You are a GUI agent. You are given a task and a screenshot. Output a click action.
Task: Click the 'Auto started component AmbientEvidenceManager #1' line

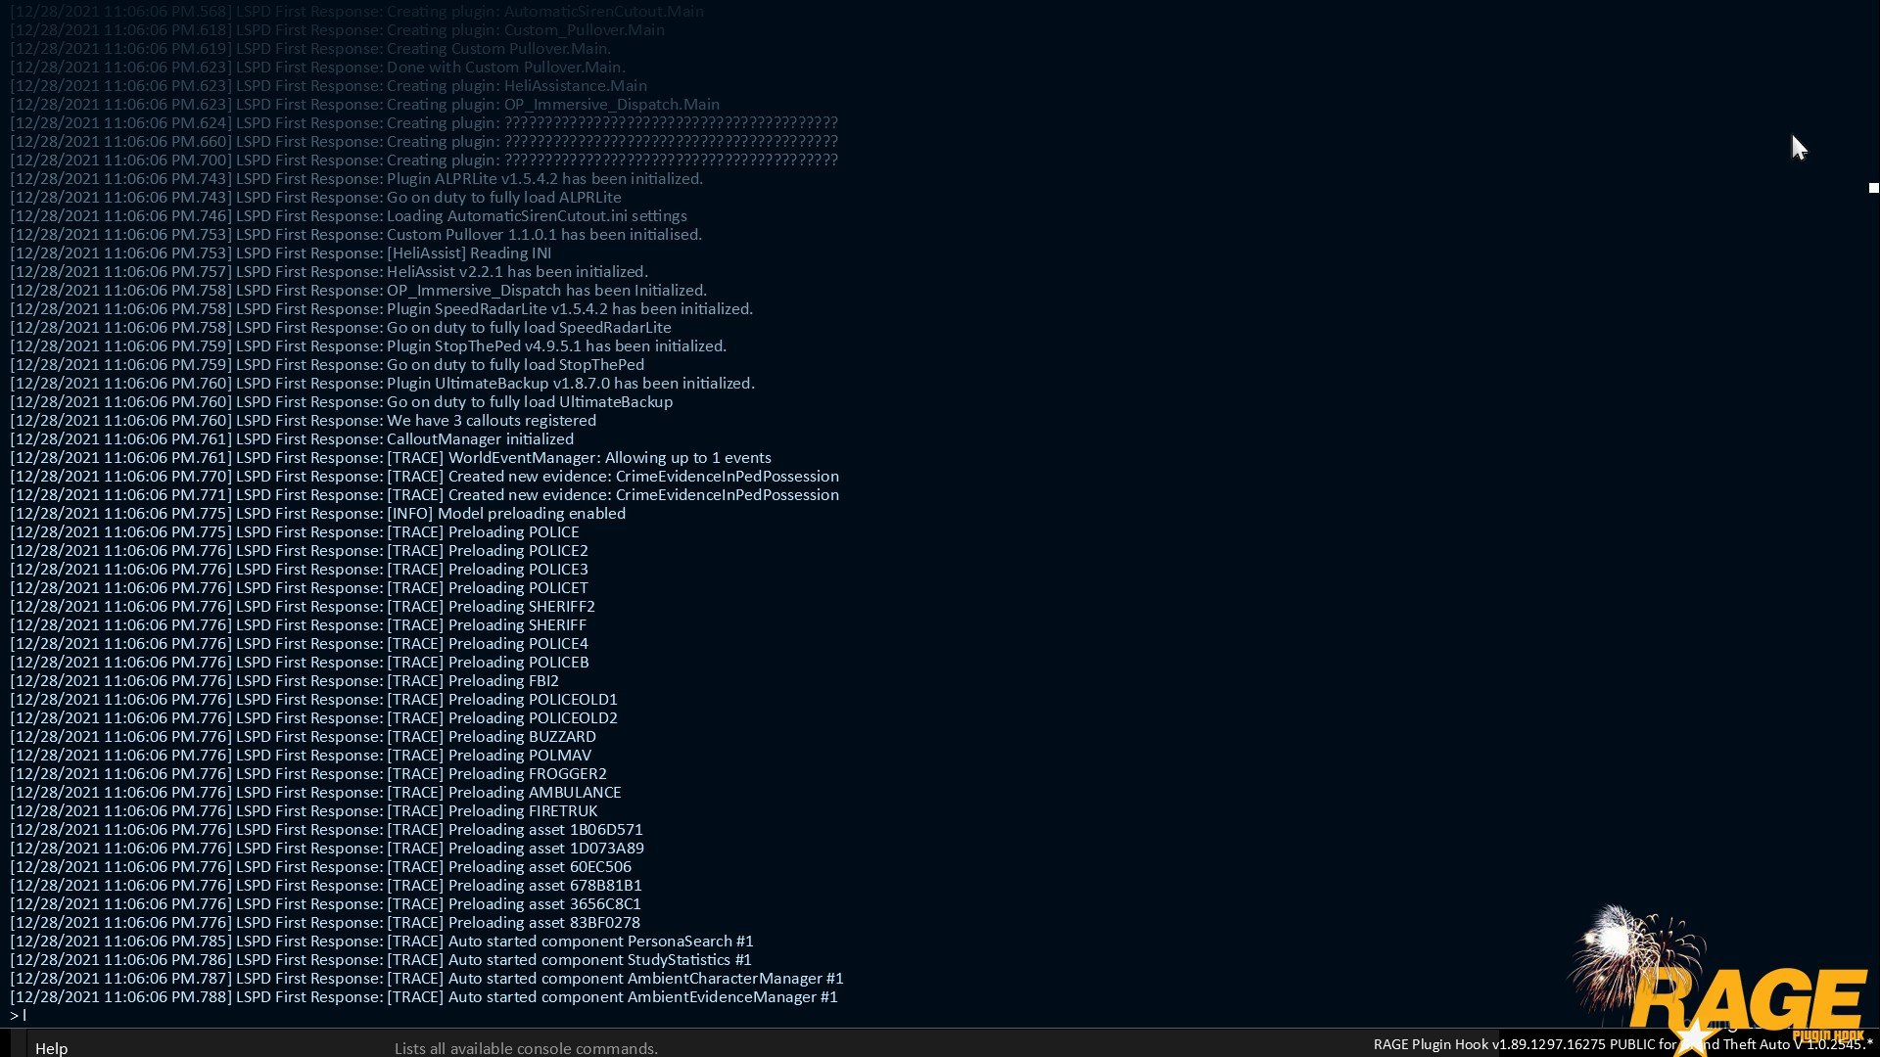[642, 997]
